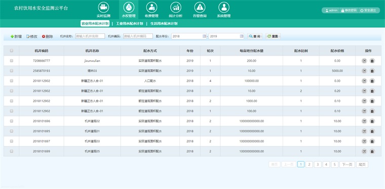Viewport: 385px width, 189px height.
Task: Open the 系统管理 user icon
Action: 224,8
